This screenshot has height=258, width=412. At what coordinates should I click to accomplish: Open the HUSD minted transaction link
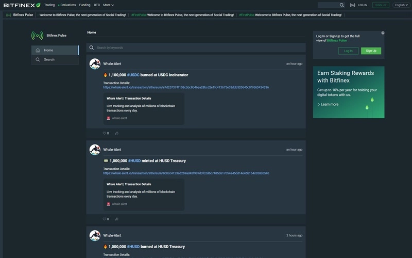186,173
